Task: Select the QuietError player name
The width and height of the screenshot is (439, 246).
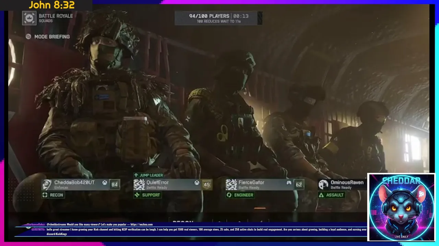Action: (x=157, y=182)
